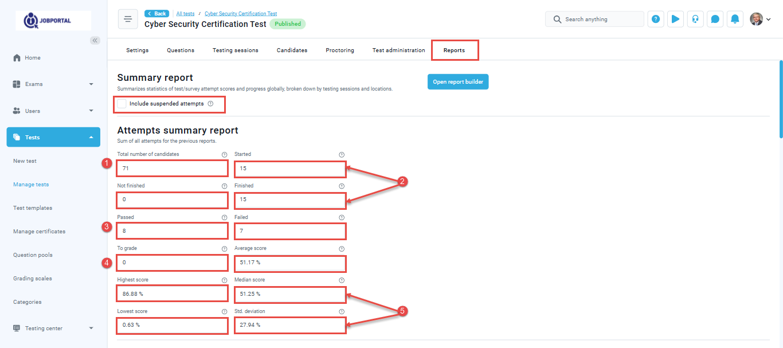Image resolution: width=783 pixels, height=348 pixels.
Task: Open the Testing sessions tab
Action: point(235,50)
